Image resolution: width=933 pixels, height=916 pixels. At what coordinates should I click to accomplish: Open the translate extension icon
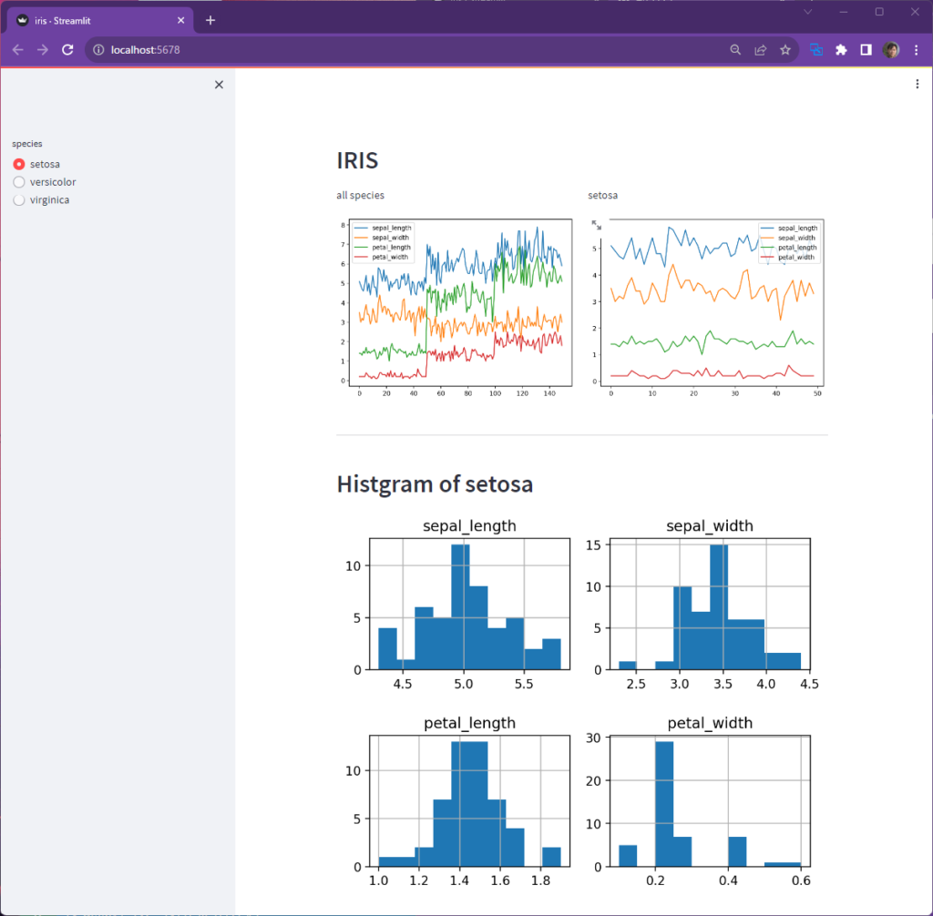[816, 50]
